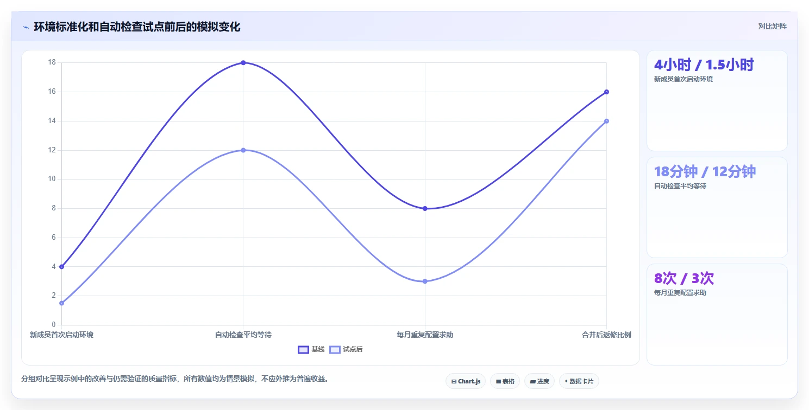
Task: Click the 4小时 / 1.5小时 stat card
Action: 717,100
